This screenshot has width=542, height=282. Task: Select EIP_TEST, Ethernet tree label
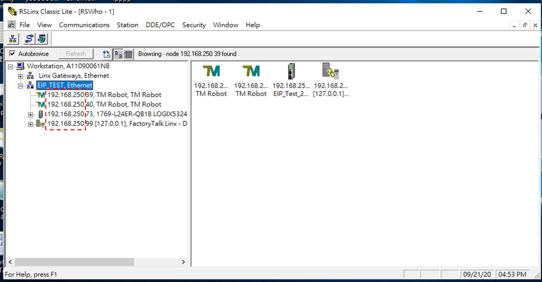[x=65, y=86]
